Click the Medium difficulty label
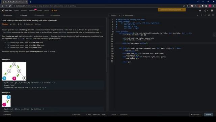216x122 pixels. (x=5, y=24)
